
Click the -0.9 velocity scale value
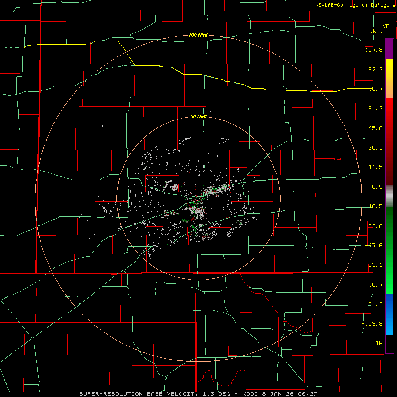[x=375, y=187]
